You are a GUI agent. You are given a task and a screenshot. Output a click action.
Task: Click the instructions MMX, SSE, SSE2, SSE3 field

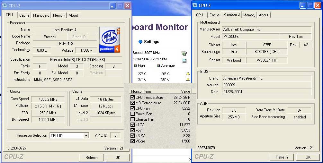[x=77, y=80]
